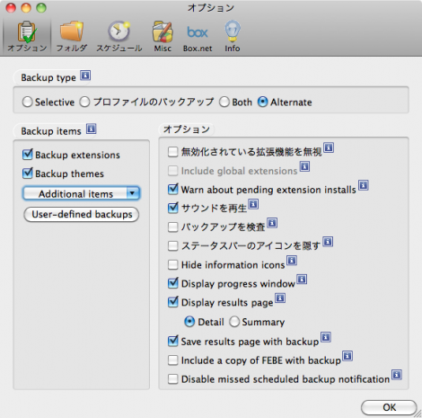Open the スケジュール clock pane
Image resolution: width=422 pixels, height=418 pixels.
coord(119,36)
